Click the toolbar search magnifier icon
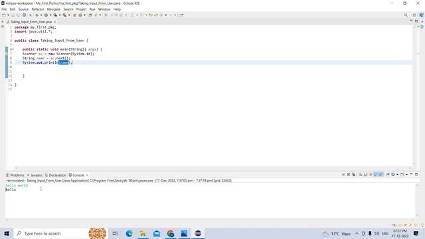This screenshot has width=425, height=239. 406,15
